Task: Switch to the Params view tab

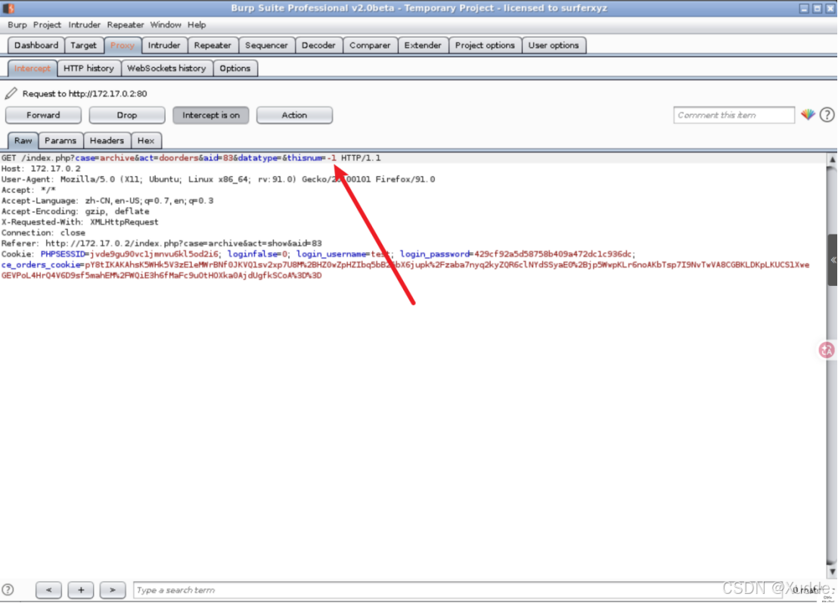Action: click(61, 141)
